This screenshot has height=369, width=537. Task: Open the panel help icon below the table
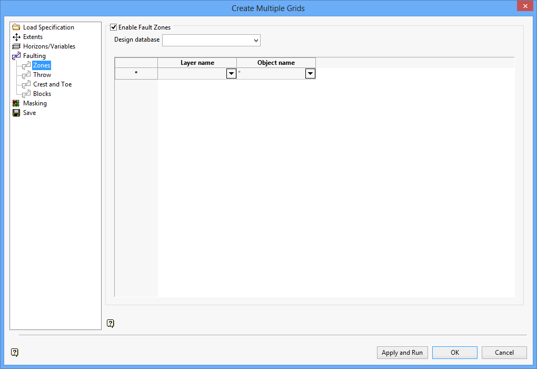coord(110,323)
